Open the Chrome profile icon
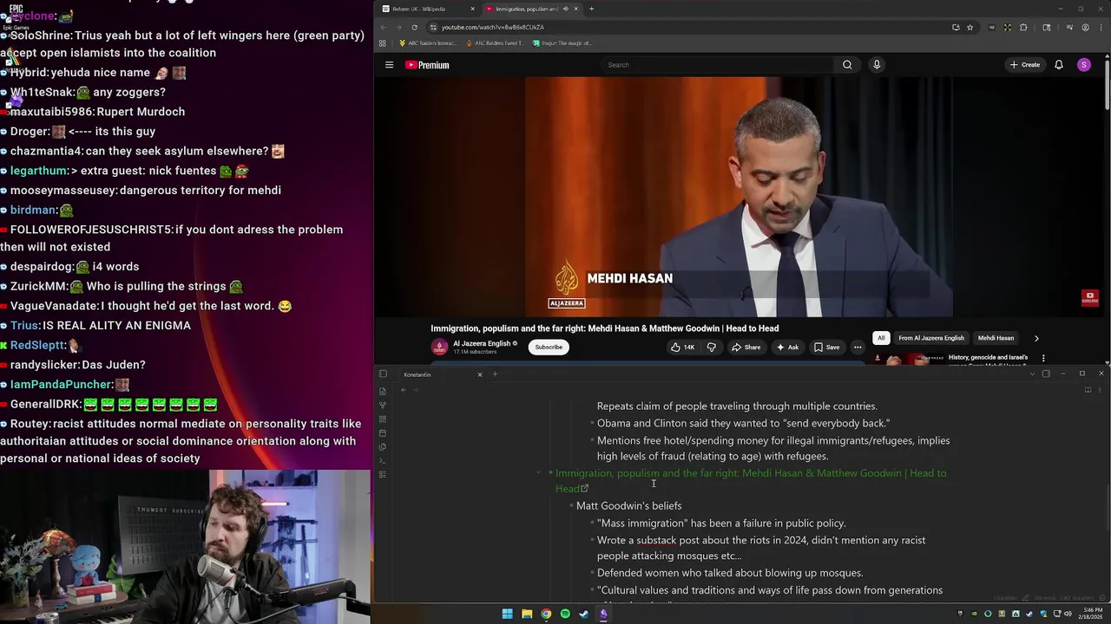The image size is (1111, 624). (1085, 27)
